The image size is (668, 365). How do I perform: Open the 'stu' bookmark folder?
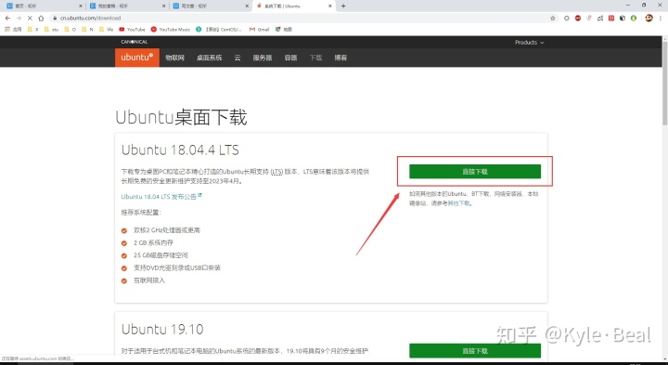point(51,30)
